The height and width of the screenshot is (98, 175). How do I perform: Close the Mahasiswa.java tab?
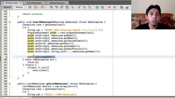click(x=67, y=3)
